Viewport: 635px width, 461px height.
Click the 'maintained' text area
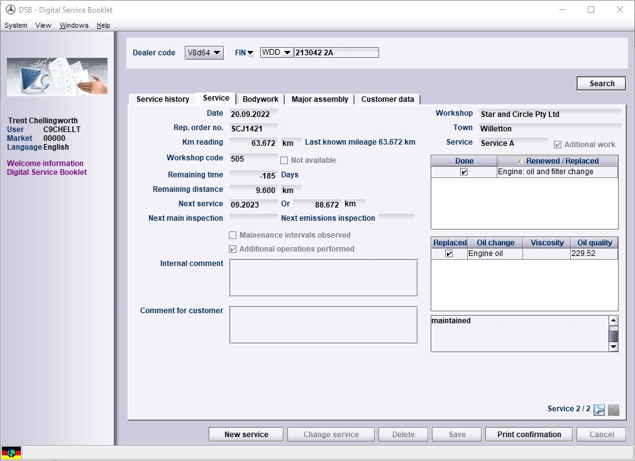click(519, 334)
